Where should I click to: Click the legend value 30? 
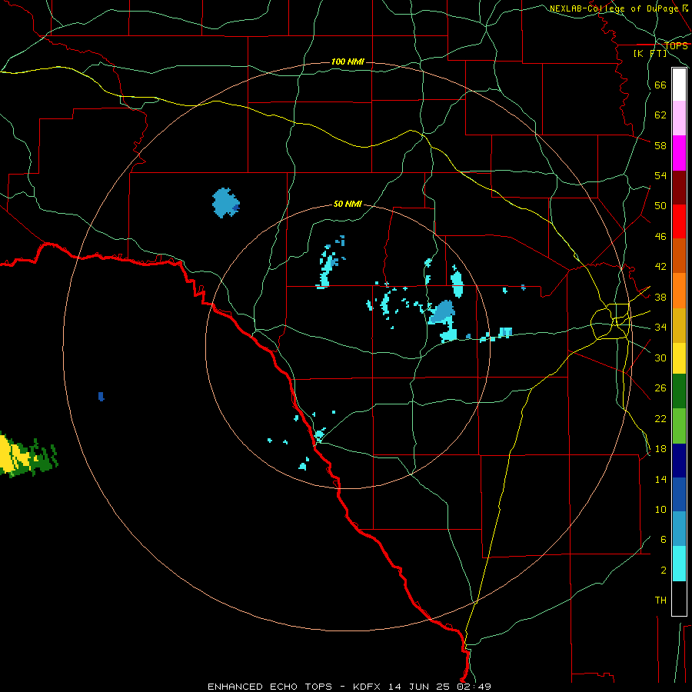[x=660, y=358]
